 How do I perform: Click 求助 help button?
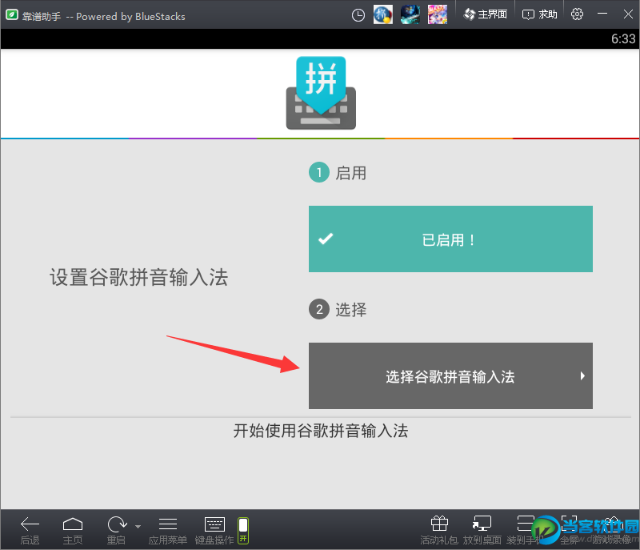tap(539, 14)
